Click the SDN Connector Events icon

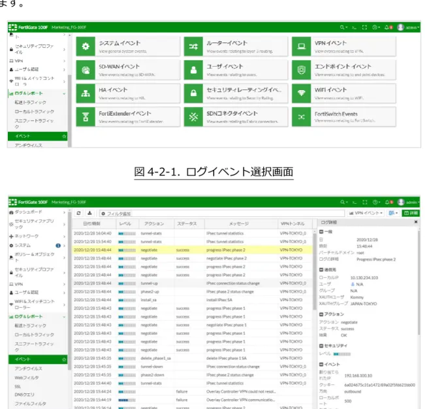[x=193, y=117]
